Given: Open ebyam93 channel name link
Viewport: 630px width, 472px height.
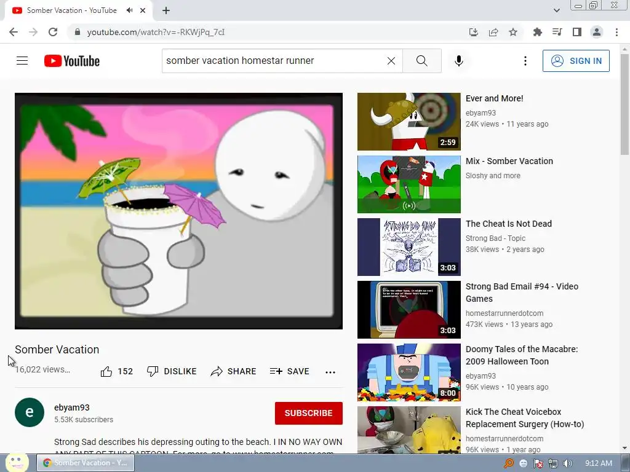Looking at the screenshot, I should click(x=72, y=407).
